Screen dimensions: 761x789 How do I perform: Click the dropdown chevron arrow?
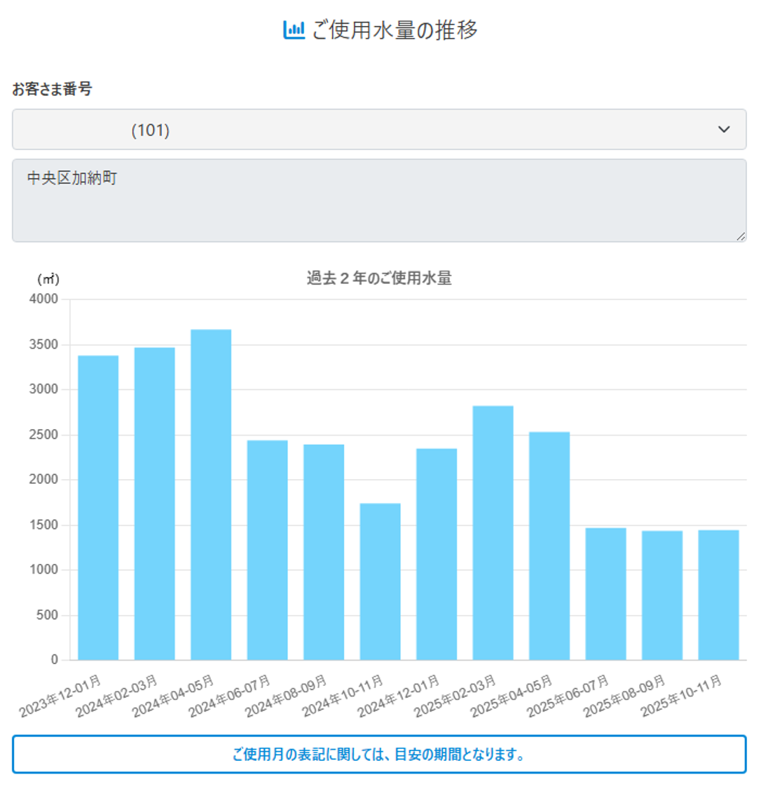pyautogui.click(x=724, y=130)
